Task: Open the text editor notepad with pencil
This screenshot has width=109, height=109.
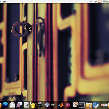Action: click(x=26, y=105)
